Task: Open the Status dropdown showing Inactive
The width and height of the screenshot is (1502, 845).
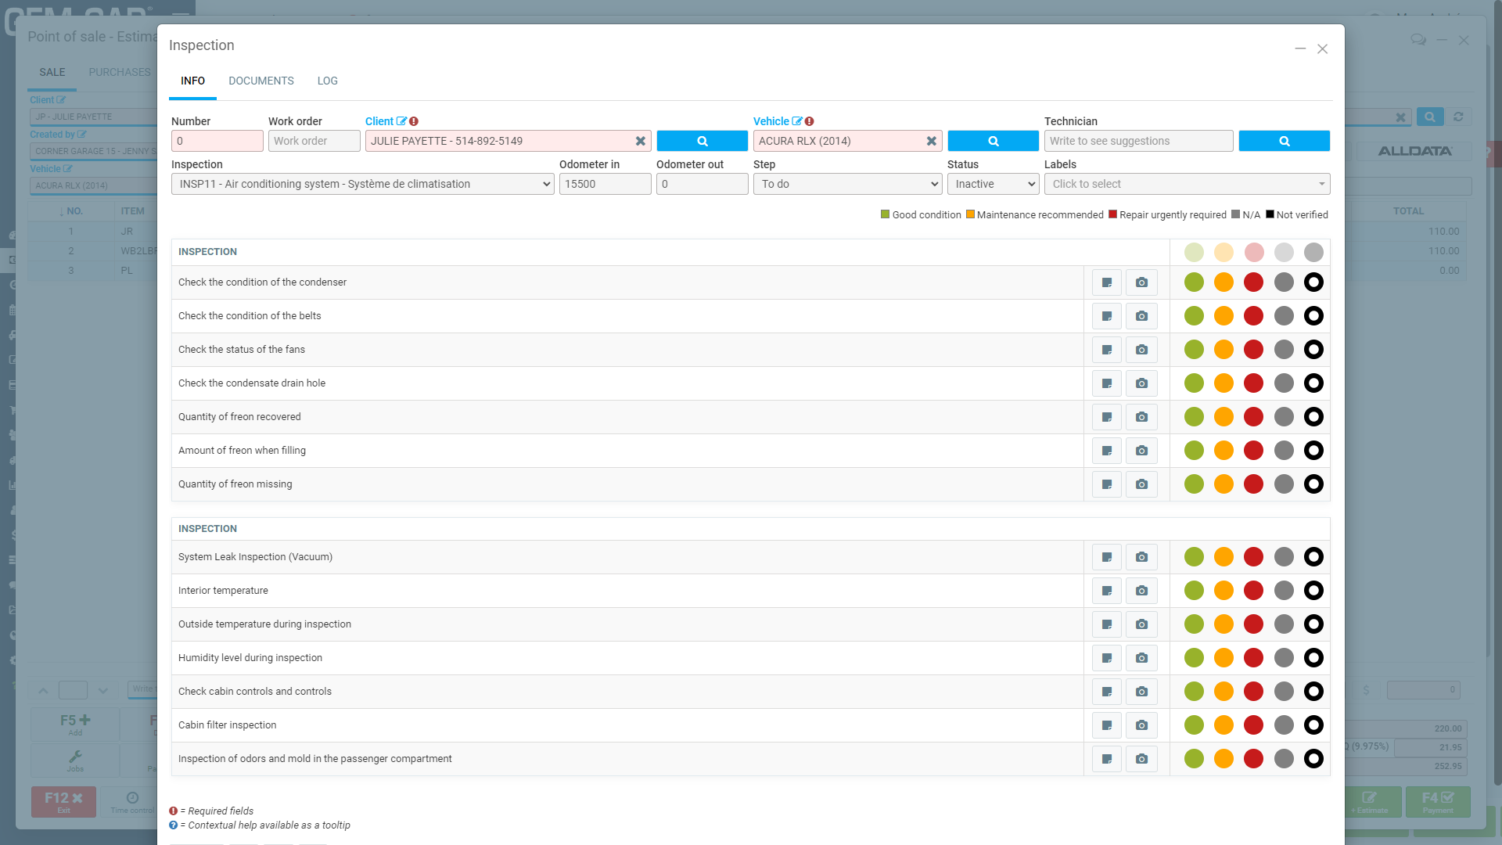Action: [994, 184]
